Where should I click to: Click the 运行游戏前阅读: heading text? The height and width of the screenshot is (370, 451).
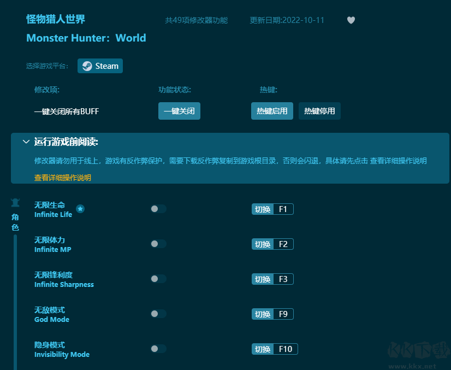point(66,142)
